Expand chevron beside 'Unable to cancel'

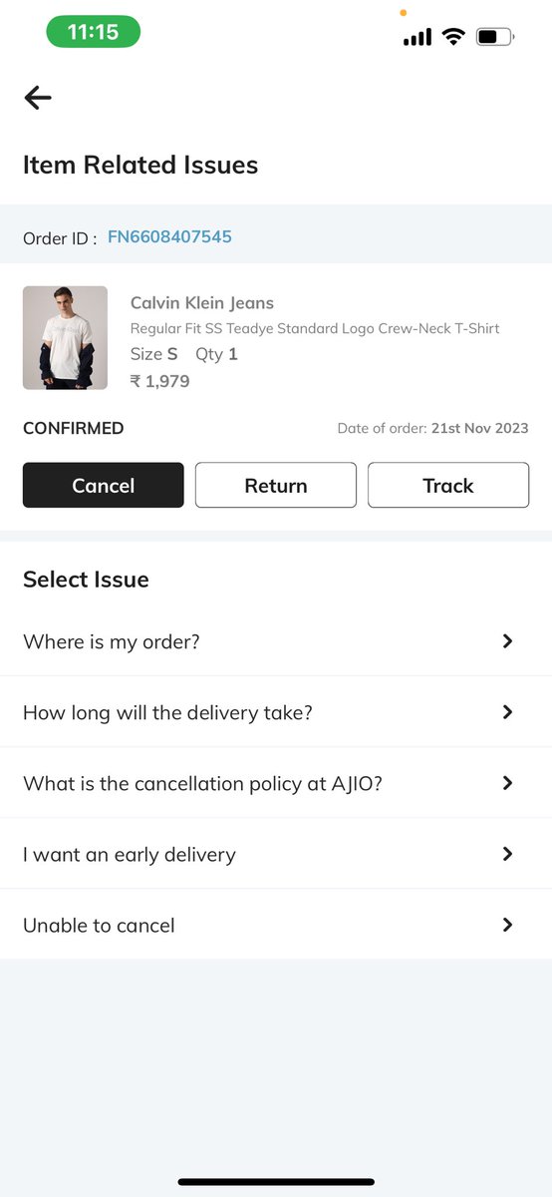[x=507, y=925]
